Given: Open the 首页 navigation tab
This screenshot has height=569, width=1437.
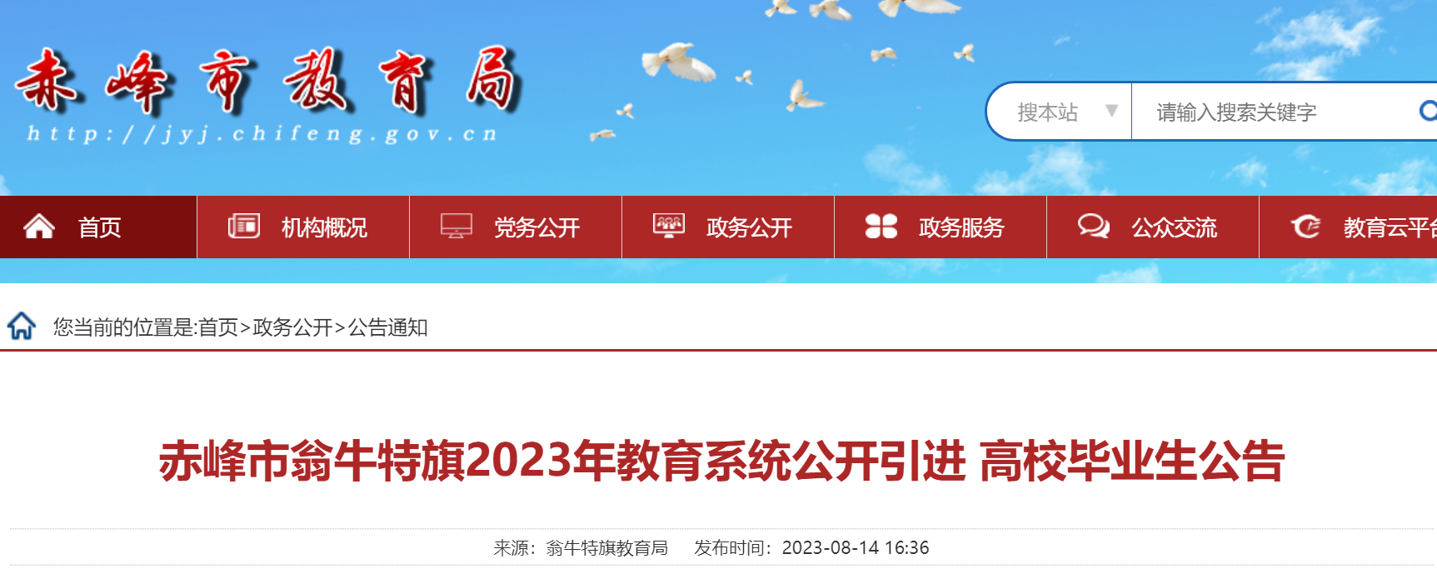Looking at the screenshot, I should [98, 227].
